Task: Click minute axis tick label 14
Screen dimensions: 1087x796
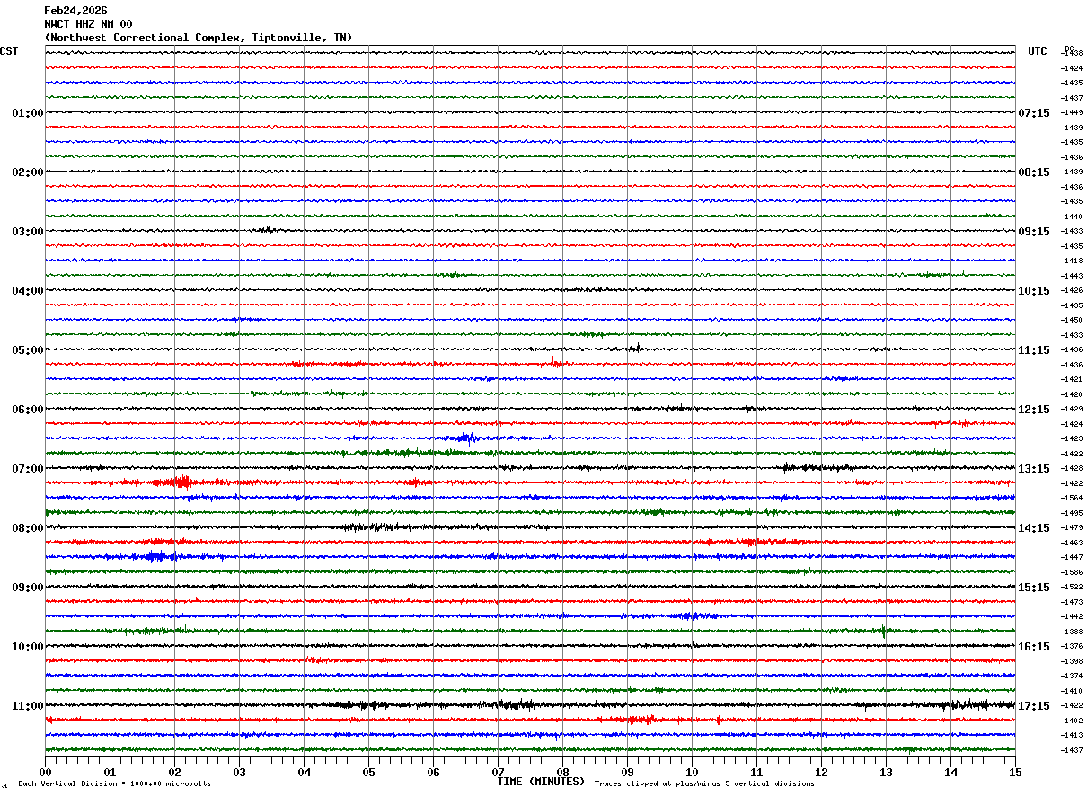Action: (950, 772)
